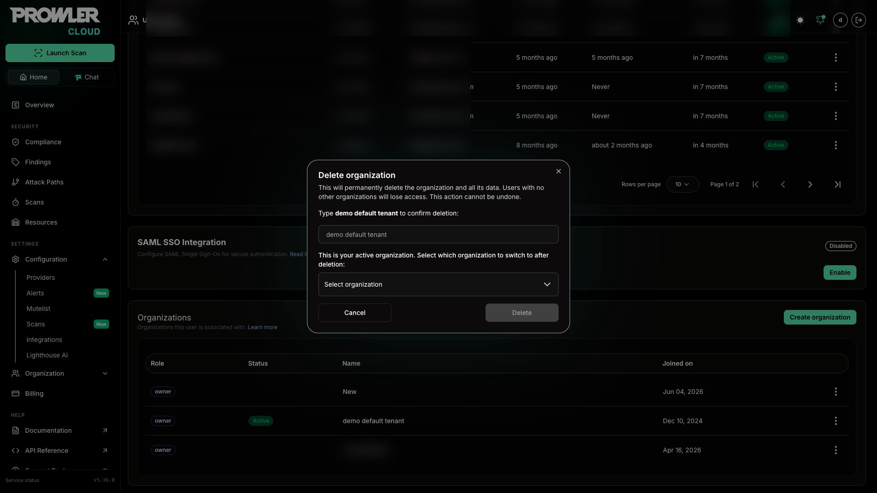Click the confirmation text input field
The image size is (877, 493).
pyautogui.click(x=438, y=234)
